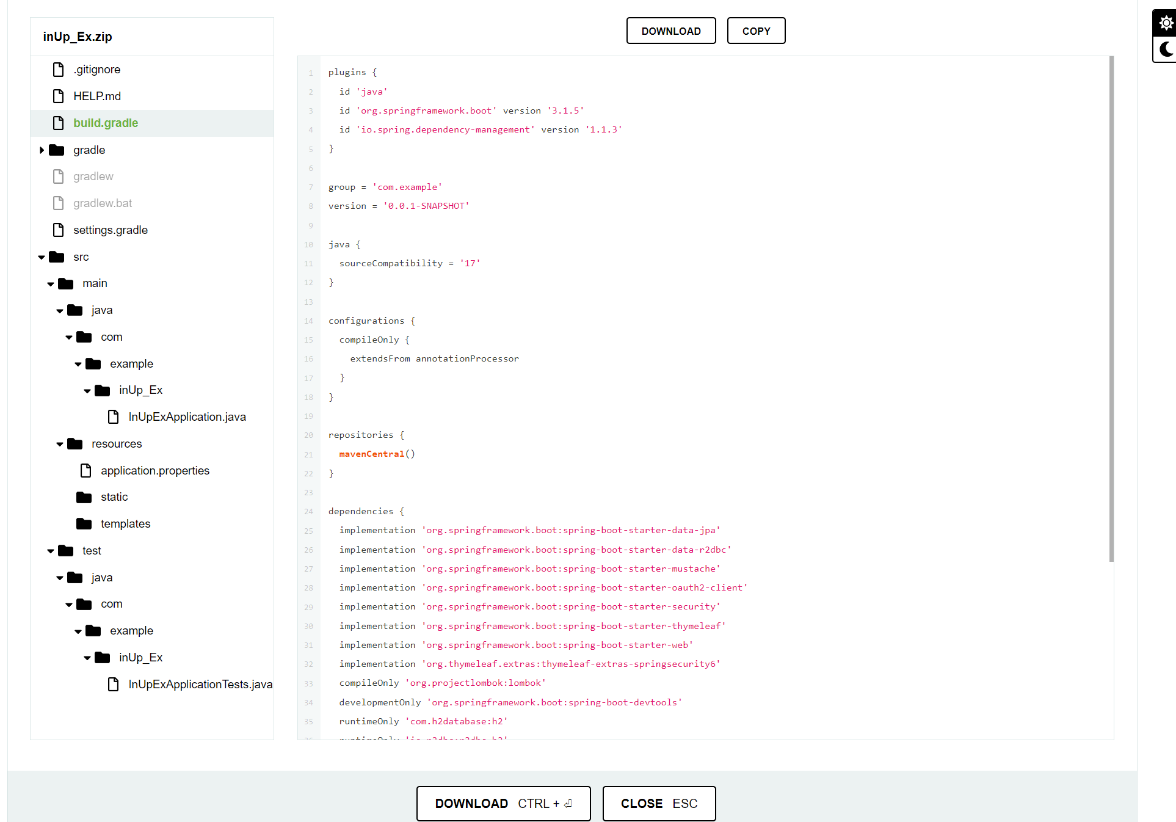Image resolution: width=1176 pixels, height=822 pixels.
Task: Click the .gitignore file icon
Action: click(x=59, y=70)
